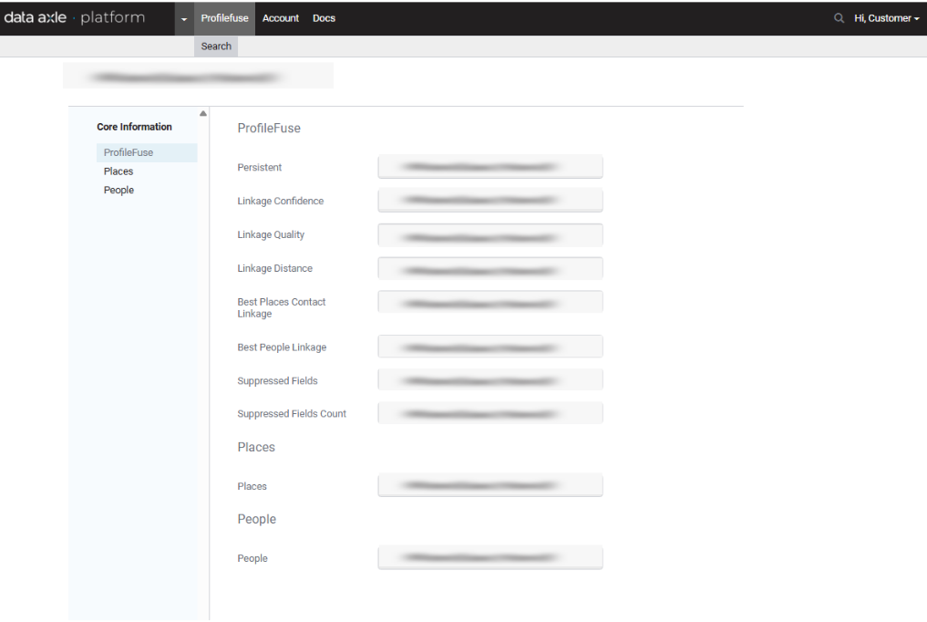Click the Best People Linkage field

click(x=490, y=347)
